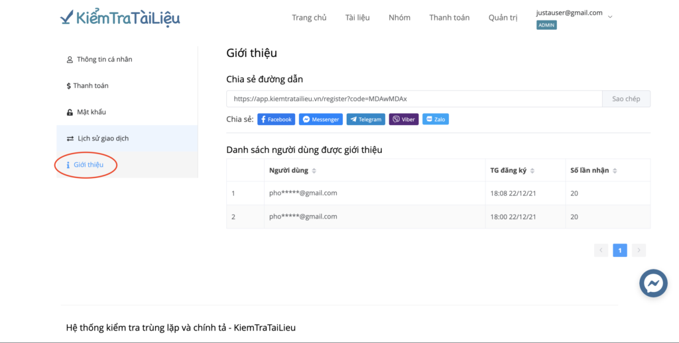Share the link via Zalo

[436, 119]
